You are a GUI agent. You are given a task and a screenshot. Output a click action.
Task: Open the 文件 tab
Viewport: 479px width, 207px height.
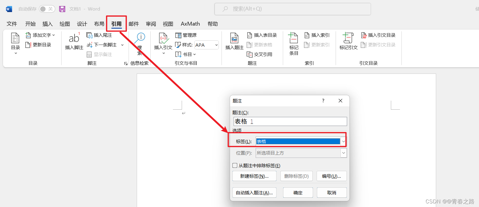tap(12, 24)
